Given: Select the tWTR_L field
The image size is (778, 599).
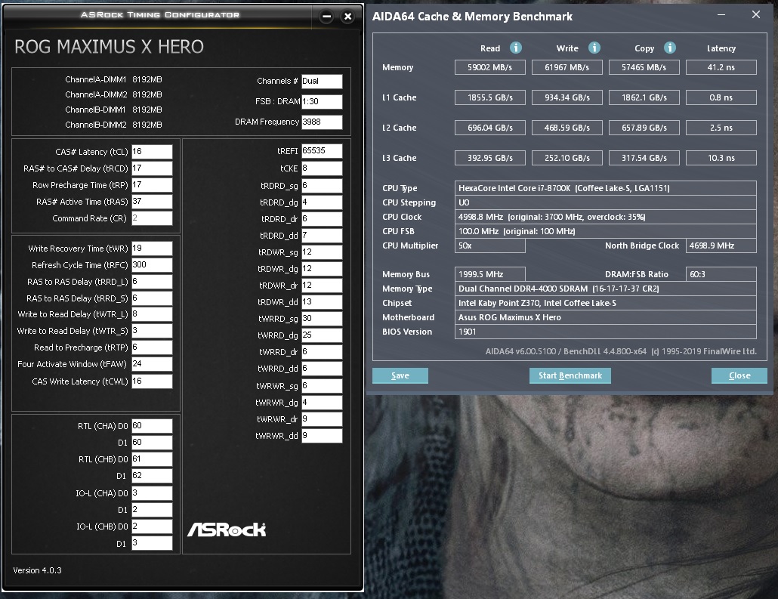Looking at the screenshot, I should click(152, 314).
